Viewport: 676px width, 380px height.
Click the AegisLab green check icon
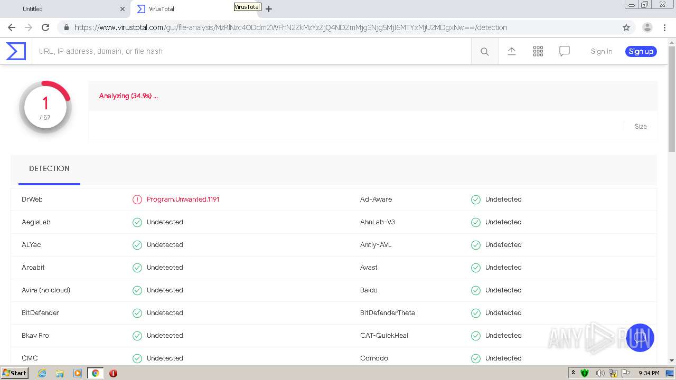137,222
